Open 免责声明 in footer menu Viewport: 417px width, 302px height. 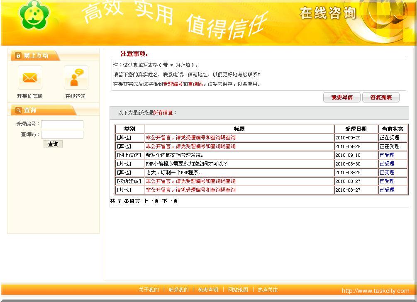[x=208, y=290]
